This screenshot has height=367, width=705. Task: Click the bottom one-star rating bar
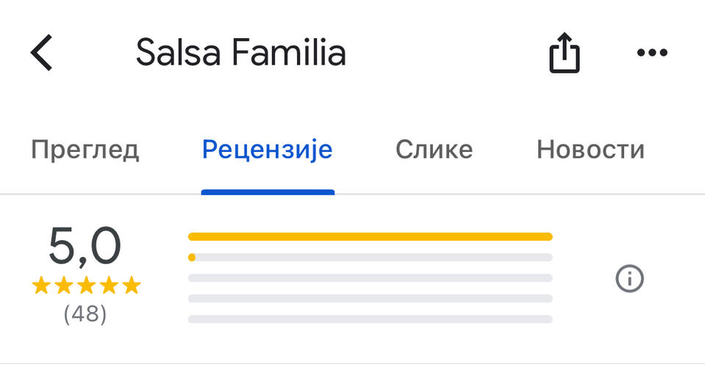tap(370, 319)
